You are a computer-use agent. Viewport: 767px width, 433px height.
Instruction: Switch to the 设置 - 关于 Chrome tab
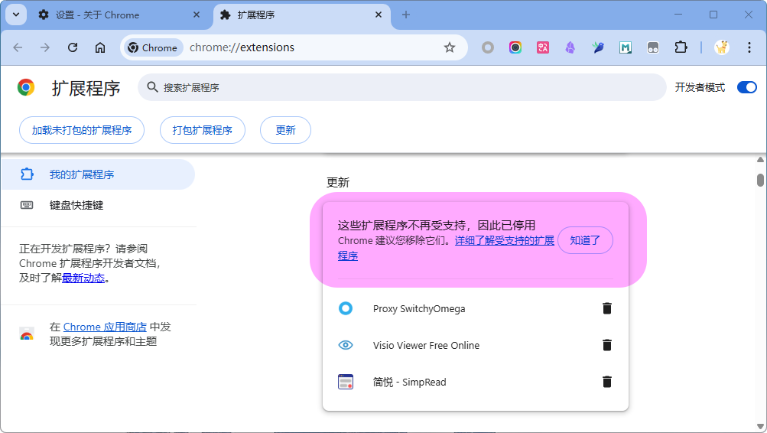coord(118,15)
